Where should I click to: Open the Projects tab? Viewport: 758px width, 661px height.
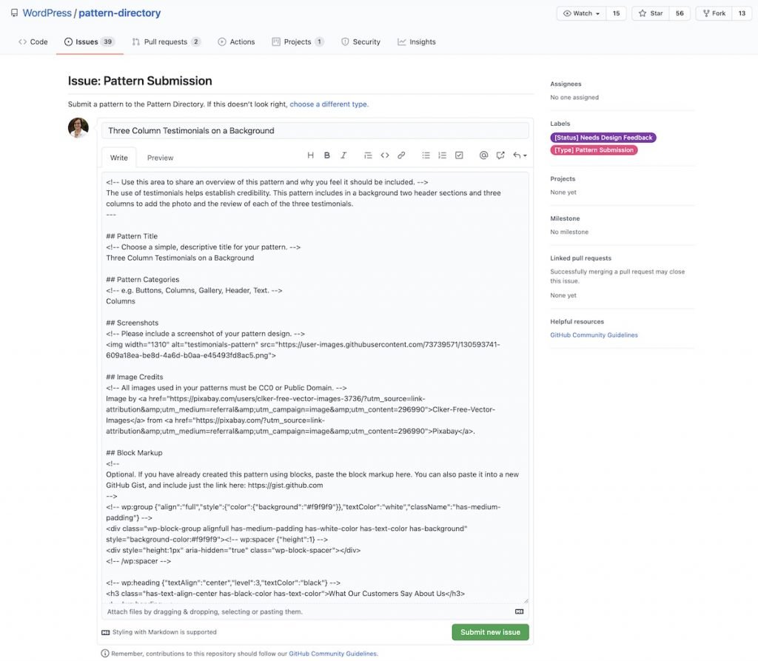[x=298, y=42]
